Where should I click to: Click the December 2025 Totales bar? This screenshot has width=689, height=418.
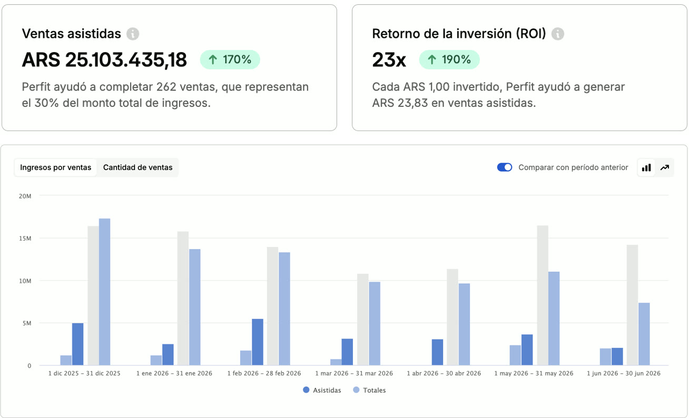pos(105,292)
